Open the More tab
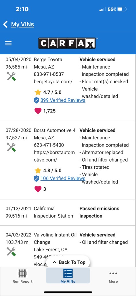This screenshot has height=296, width=136. [x=113, y=276]
